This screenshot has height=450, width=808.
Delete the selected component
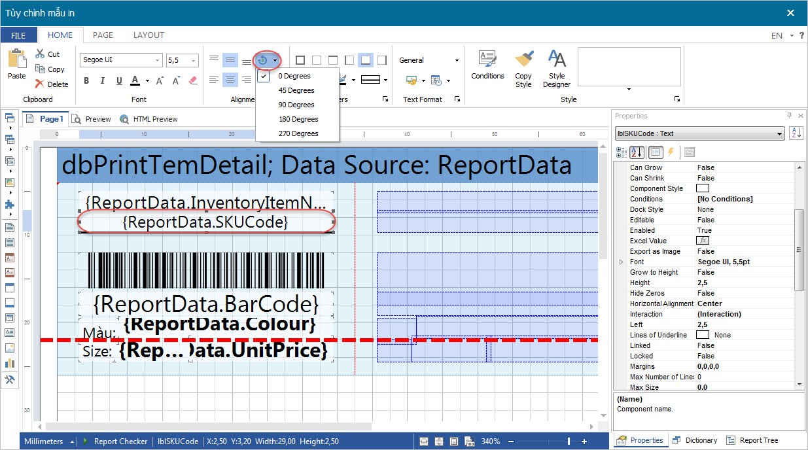click(51, 84)
